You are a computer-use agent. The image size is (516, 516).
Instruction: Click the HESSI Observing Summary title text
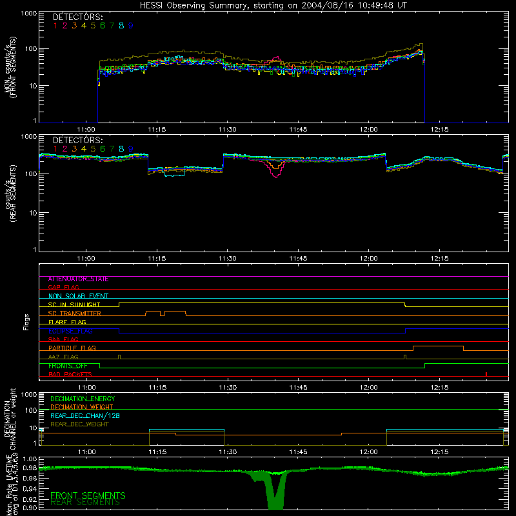tap(273, 6)
